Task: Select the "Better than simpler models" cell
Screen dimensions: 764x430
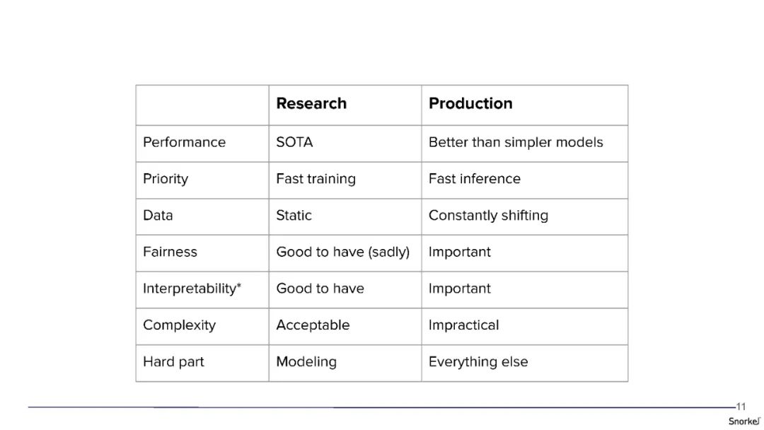Action: coord(516,142)
